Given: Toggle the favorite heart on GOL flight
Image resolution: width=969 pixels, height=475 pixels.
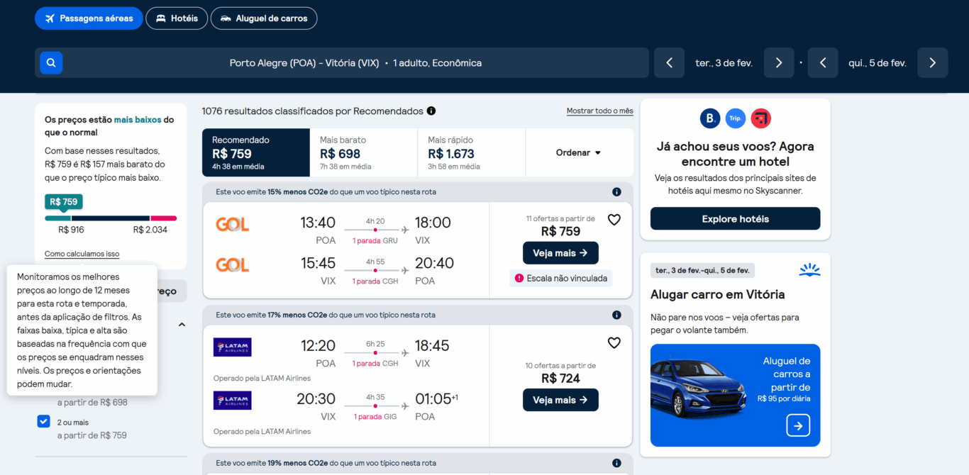Looking at the screenshot, I should click(x=614, y=219).
